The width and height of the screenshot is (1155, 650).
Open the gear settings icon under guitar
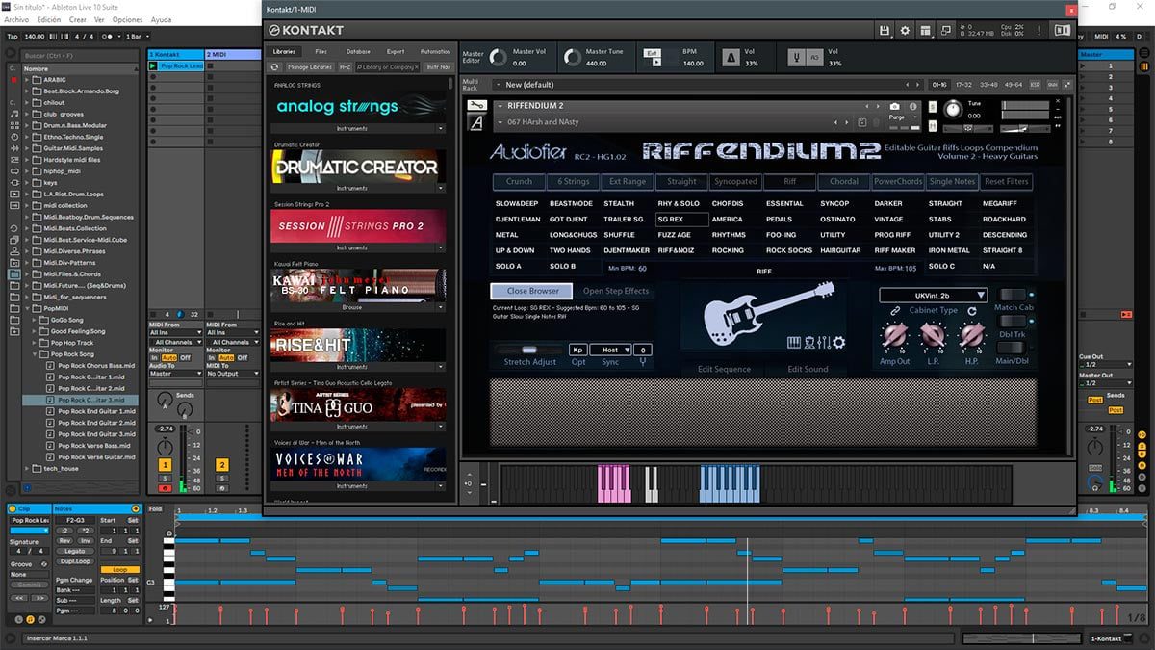point(838,342)
